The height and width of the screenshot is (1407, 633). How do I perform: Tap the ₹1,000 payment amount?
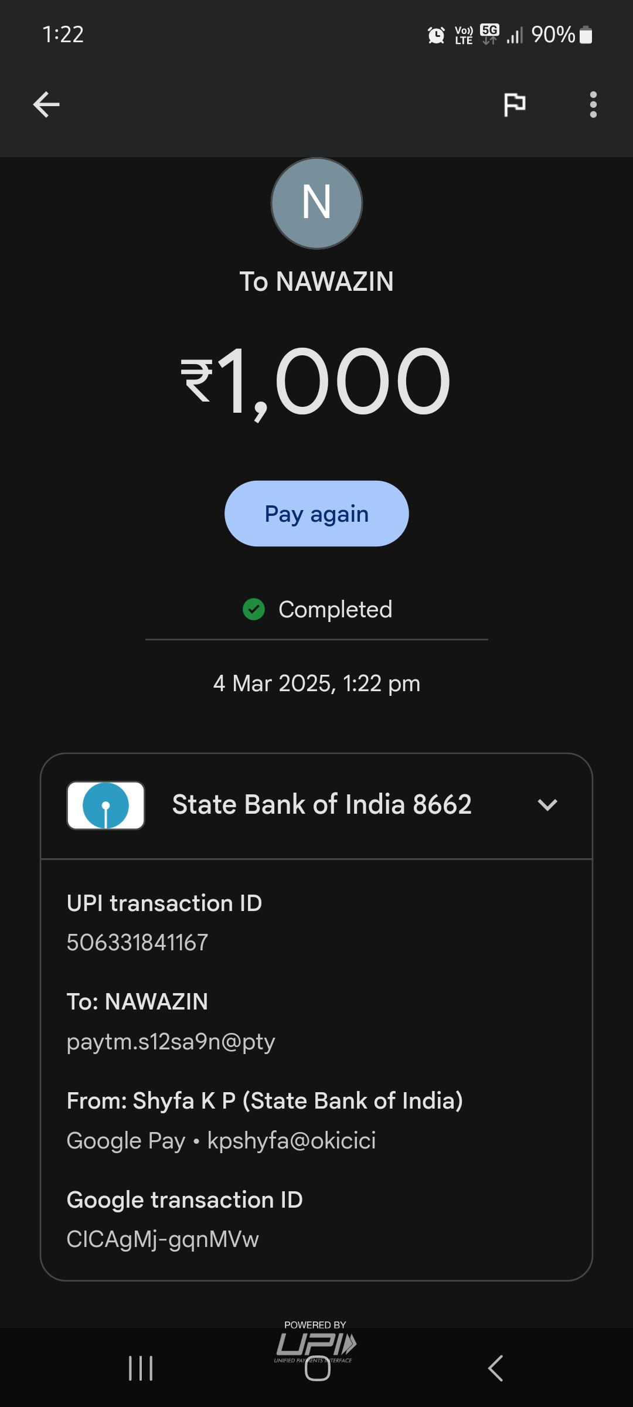click(316, 381)
